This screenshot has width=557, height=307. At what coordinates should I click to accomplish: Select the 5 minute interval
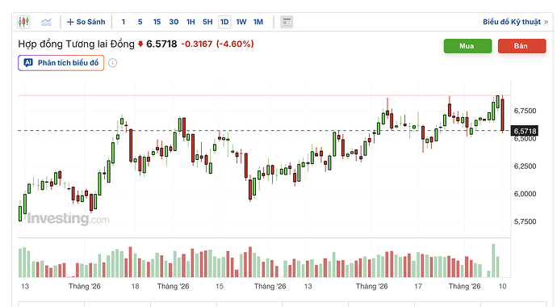pos(140,22)
